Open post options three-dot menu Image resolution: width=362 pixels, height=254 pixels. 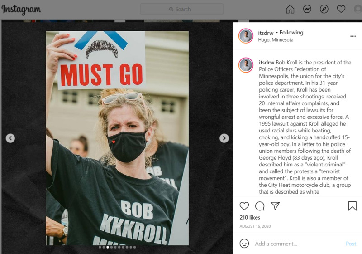pyautogui.click(x=353, y=36)
